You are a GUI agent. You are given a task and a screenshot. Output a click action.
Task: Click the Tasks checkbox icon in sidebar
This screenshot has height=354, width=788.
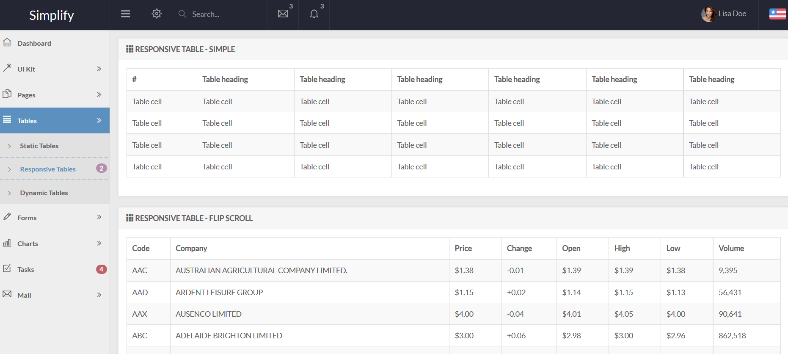click(x=7, y=268)
